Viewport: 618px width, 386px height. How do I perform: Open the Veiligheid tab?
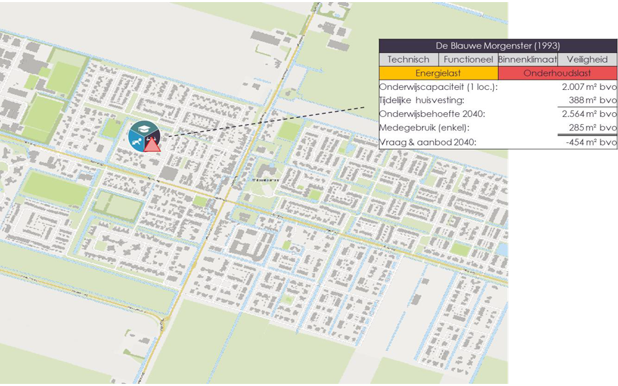(587, 60)
